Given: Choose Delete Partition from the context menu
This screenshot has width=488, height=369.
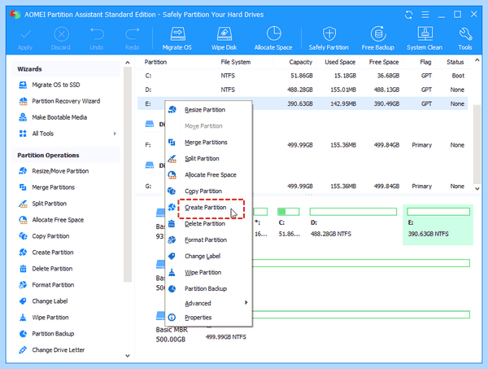Looking at the screenshot, I should 208,223.
